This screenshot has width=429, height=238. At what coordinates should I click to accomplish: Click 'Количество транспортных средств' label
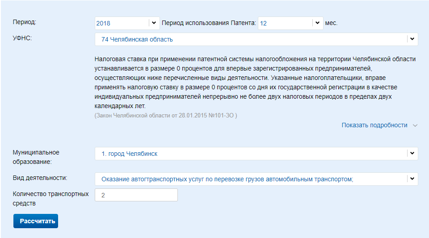(50, 198)
